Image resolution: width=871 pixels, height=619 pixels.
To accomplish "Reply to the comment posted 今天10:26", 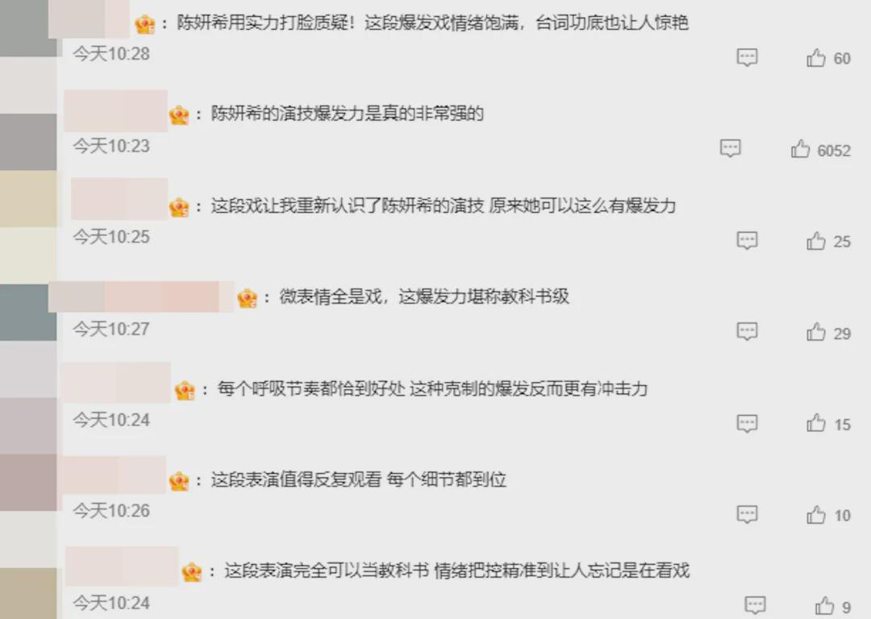I will tap(747, 514).
